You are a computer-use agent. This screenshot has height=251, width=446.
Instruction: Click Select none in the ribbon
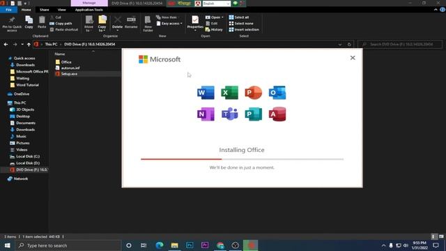coord(241,23)
